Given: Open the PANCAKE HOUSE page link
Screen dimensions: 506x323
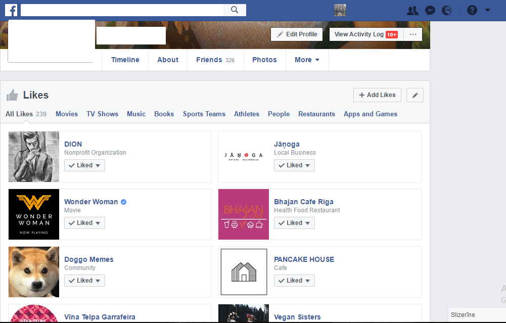Looking at the screenshot, I should point(304,259).
